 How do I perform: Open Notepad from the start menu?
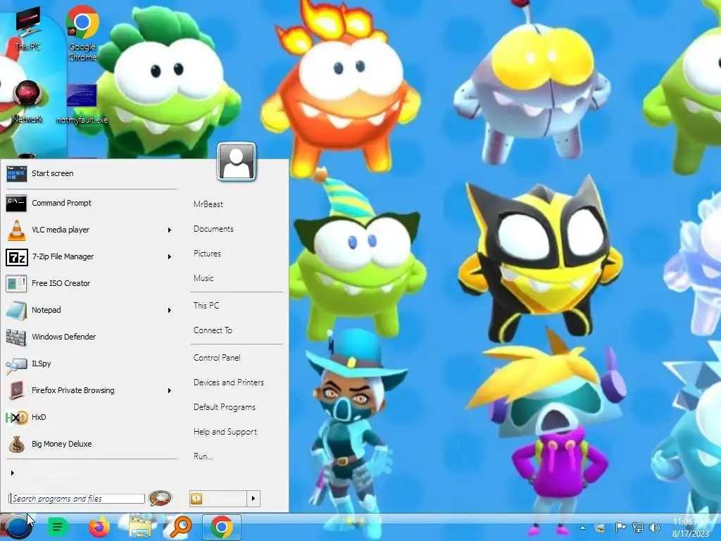click(x=91, y=310)
